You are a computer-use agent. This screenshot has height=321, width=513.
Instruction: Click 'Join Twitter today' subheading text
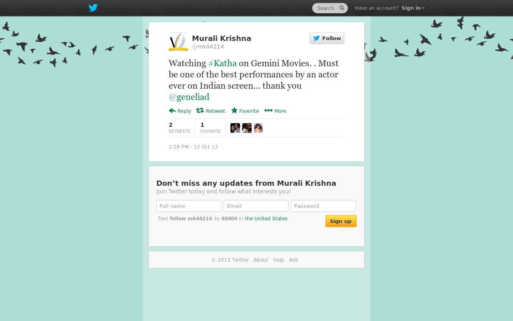224,191
